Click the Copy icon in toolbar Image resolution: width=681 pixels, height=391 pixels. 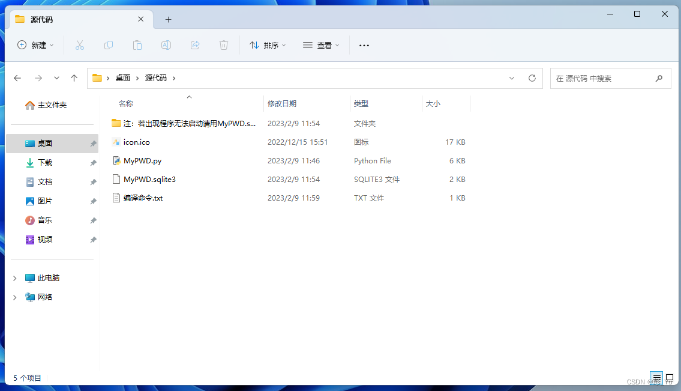click(x=109, y=45)
